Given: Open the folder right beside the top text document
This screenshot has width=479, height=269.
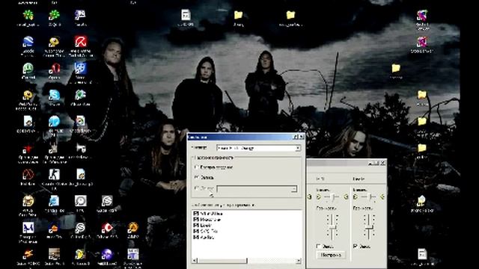Looking at the screenshot, I should [238, 15].
